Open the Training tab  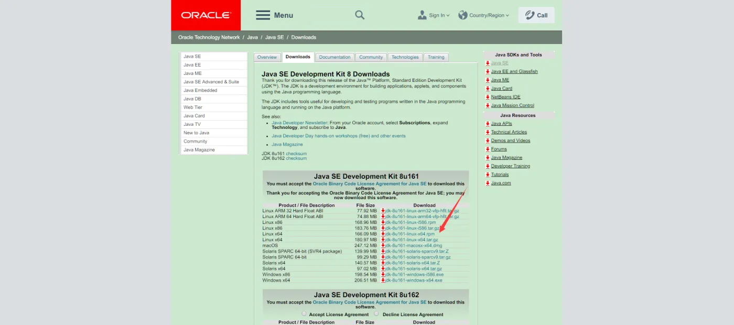(x=436, y=57)
